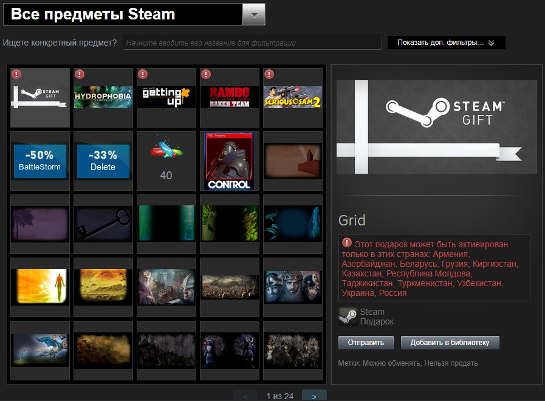
Task: Click the 'Отправить' gift button
Action: 366,343
